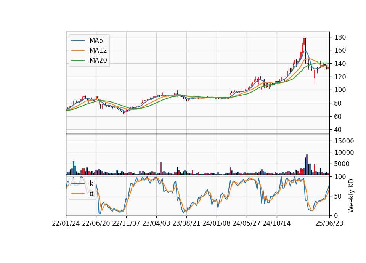Click the MA20 legend label
This screenshot has height=263, width=366.
pyautogui.click(x=98, y=61)
